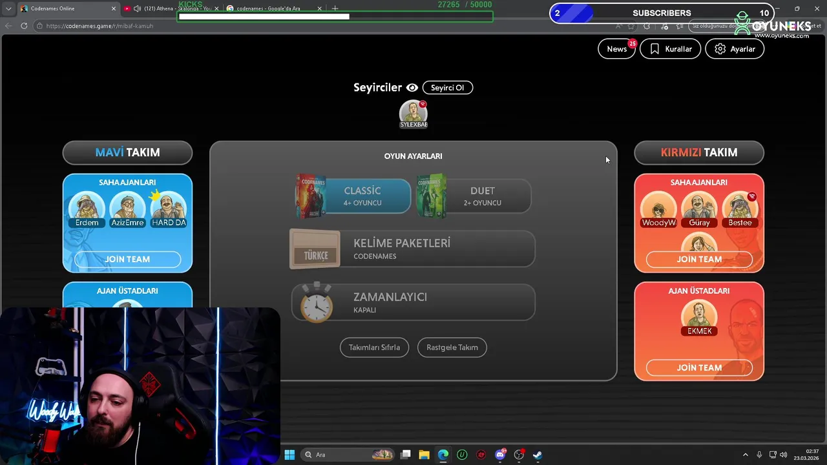Viewport: 827px width, 465px height.
Task: Switch to Codenames Online tab
Action: [x=68, y=8]
